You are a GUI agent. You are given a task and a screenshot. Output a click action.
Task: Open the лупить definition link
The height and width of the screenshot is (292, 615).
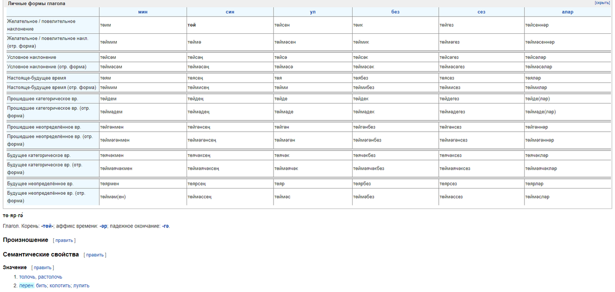(x=81, y=285)
